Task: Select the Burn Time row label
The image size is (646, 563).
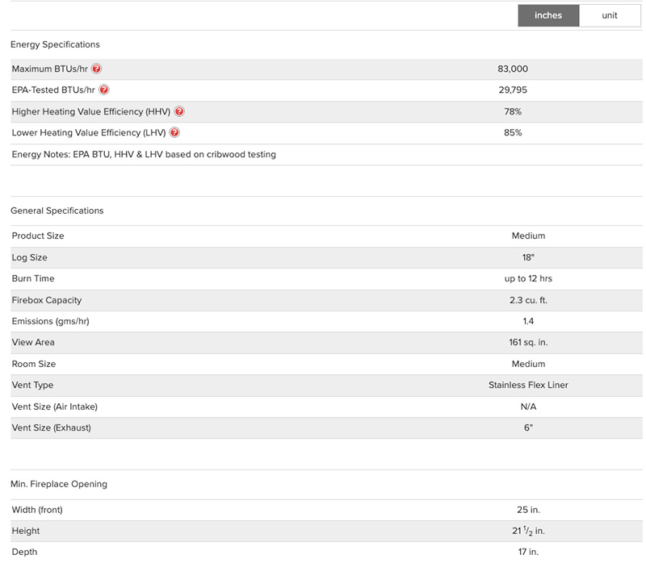Action: pyautogui.click(x=33, y=278)
